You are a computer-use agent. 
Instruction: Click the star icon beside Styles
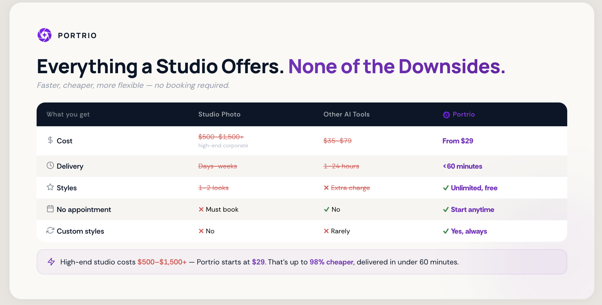coord(50,187)
